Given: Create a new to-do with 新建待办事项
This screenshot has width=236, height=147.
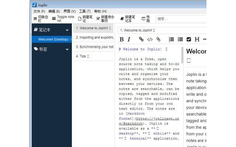Looking at the screenshot, I should (105, 19).
